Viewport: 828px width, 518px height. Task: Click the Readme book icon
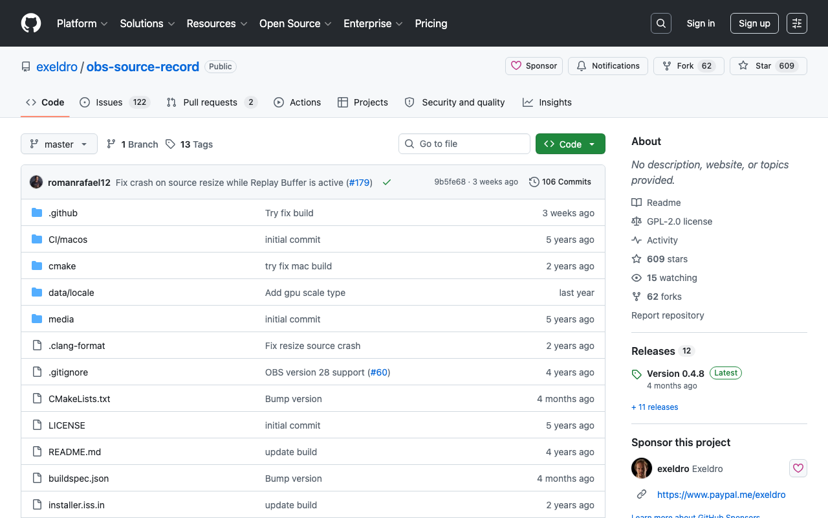pyautogui.click(x=637, y=203)
